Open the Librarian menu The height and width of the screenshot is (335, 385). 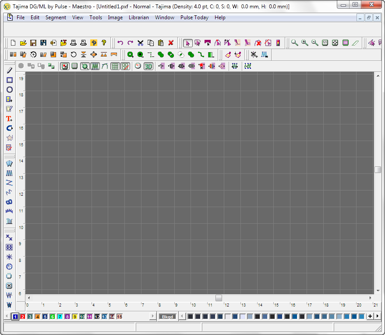138,18
